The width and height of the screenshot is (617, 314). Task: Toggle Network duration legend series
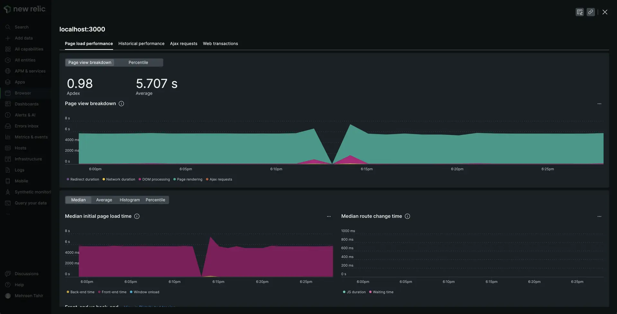(x=119, y=179)
